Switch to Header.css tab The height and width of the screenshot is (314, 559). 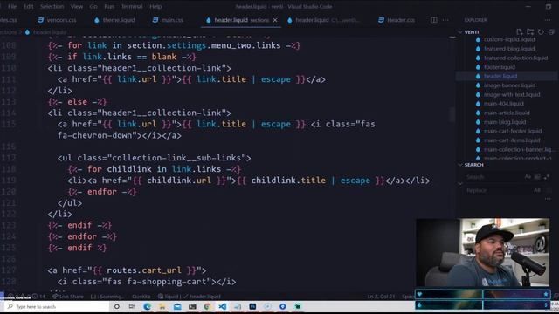click(397, 20)
